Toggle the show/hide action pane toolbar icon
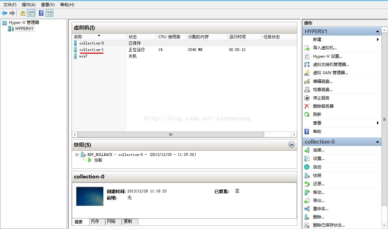The height and width of the screenshot is (229, 388). 50,13
